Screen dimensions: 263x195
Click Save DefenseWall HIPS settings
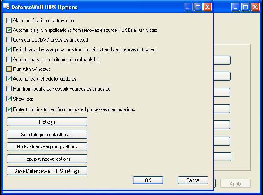tap(47, 171)
